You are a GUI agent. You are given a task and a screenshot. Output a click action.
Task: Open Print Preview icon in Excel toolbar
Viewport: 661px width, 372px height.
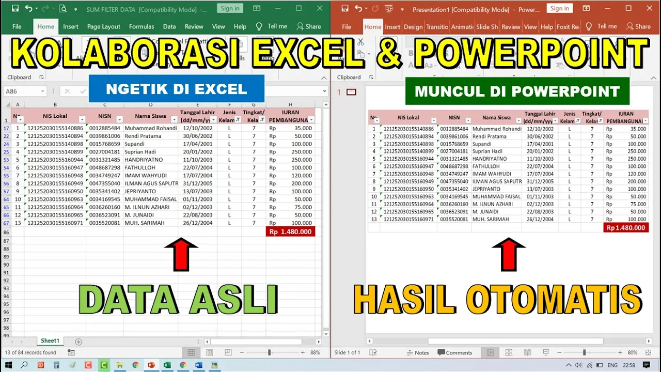pos(62,9)
